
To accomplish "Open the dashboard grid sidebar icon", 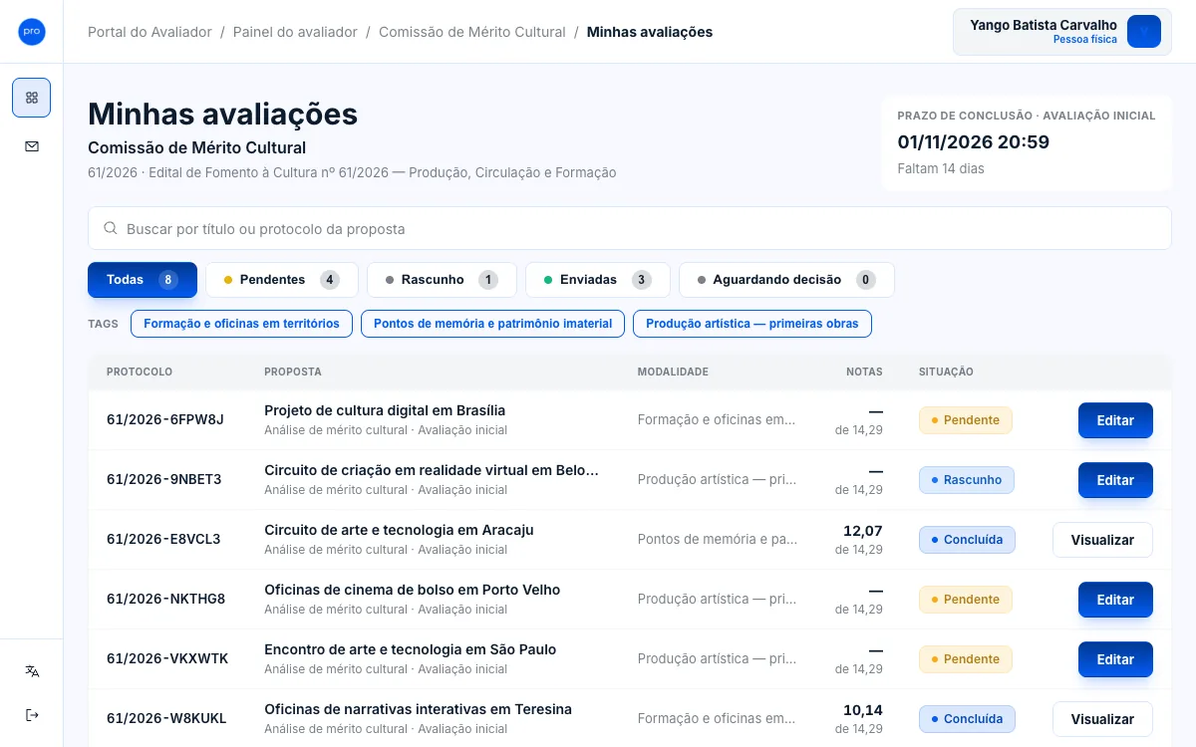I will [x=32, y=98].
